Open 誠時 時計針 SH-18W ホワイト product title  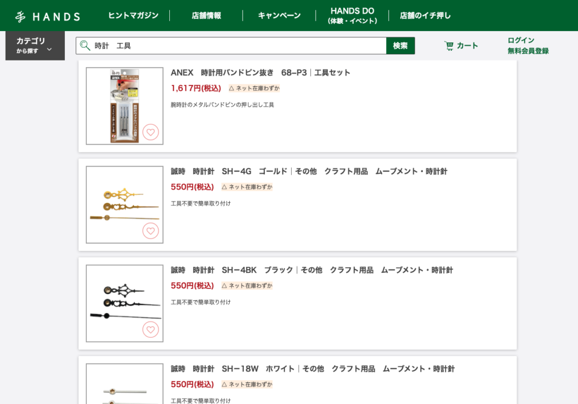click(313, 369)
